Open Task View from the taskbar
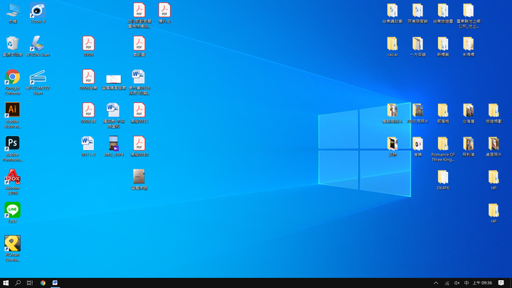The width and height of the screenshot is (512, 288). [30, 283]
